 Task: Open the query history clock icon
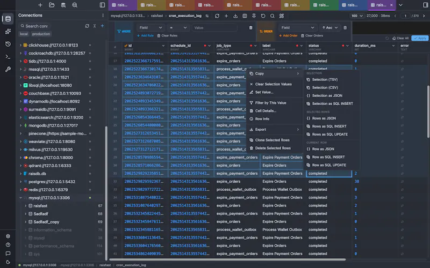point(8,44)
